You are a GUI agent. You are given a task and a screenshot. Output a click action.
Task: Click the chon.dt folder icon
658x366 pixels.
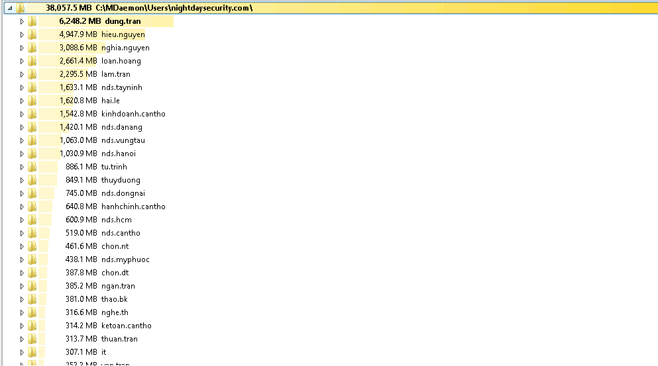(x=32, y=273)
